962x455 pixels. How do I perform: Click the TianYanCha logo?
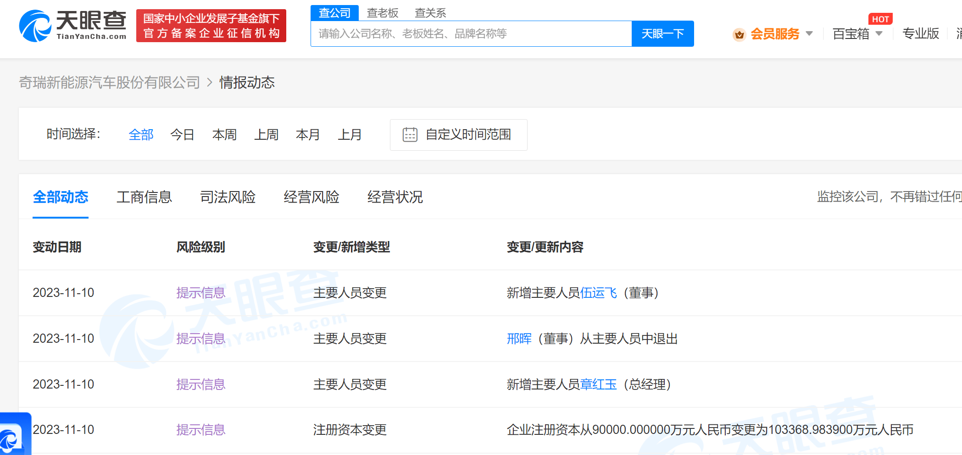pyautogui.click(x=72, y=26)
